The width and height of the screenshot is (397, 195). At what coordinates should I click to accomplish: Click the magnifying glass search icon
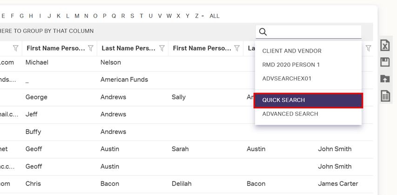tap(263, 32)
